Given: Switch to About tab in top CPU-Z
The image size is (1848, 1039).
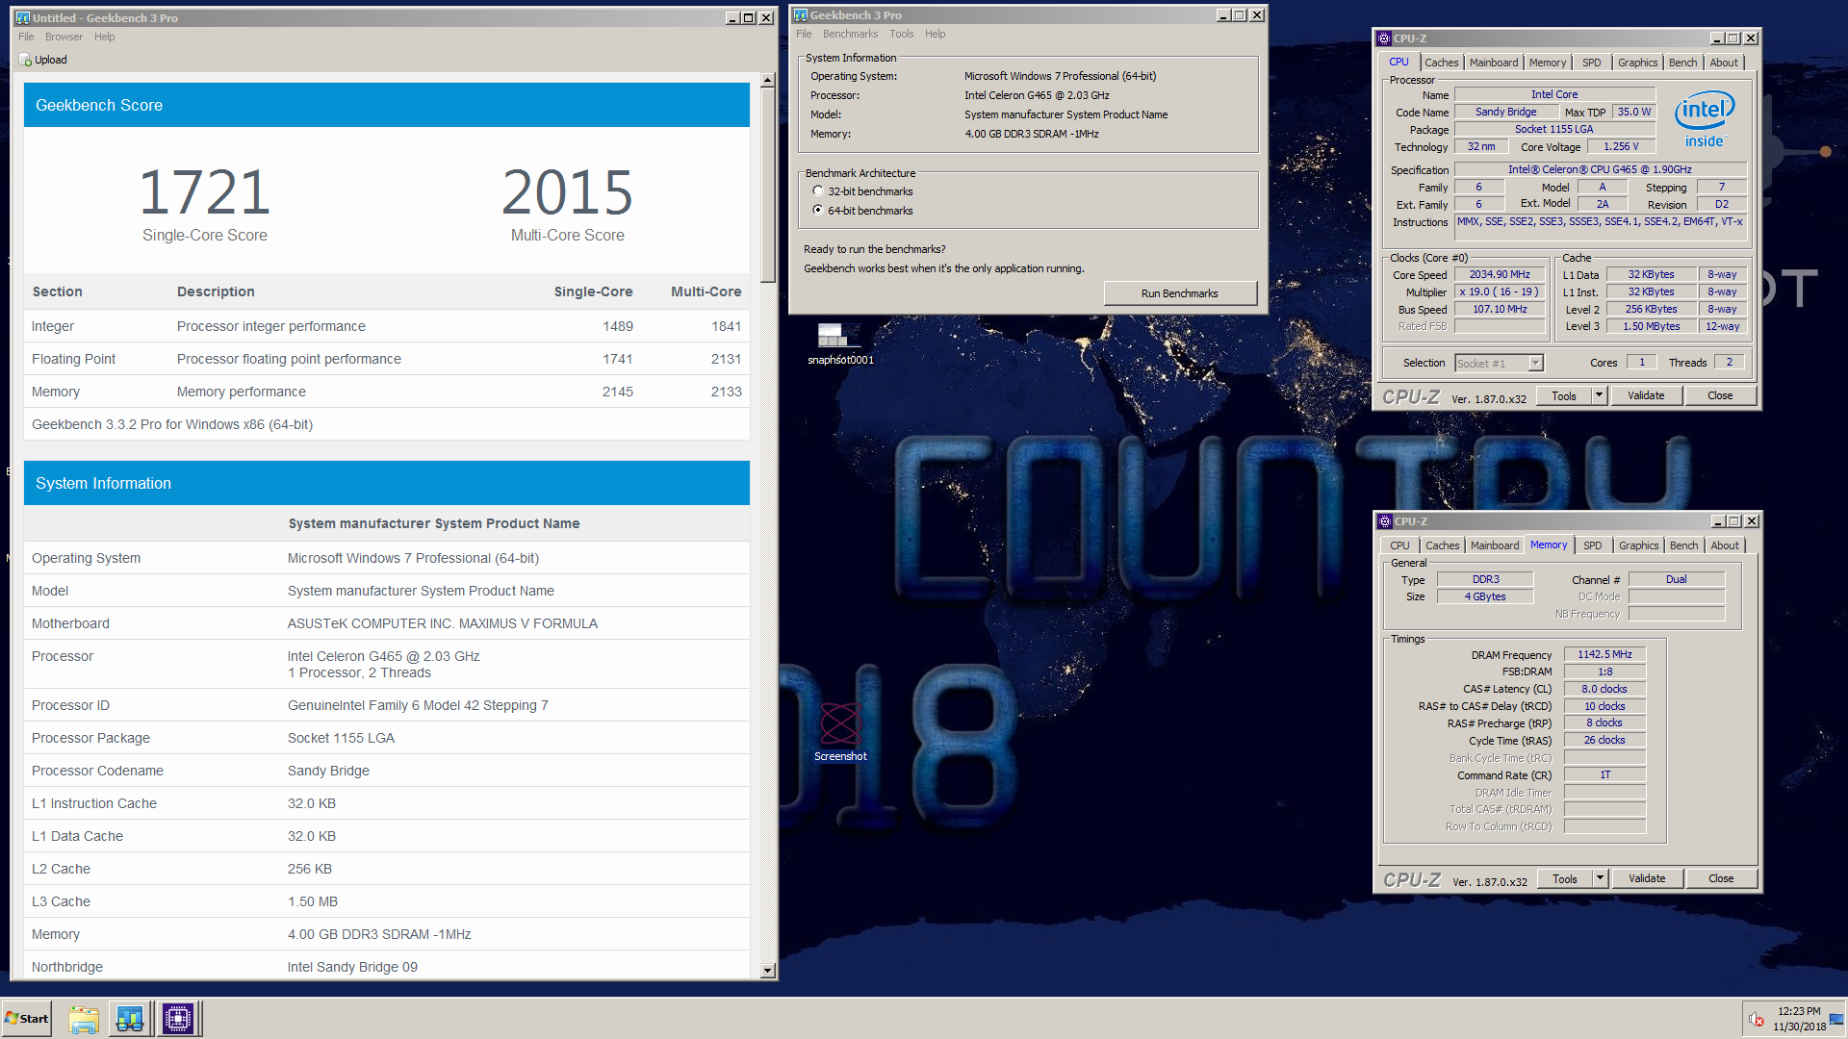Looking at the screenshot, I should point(1724,63).
